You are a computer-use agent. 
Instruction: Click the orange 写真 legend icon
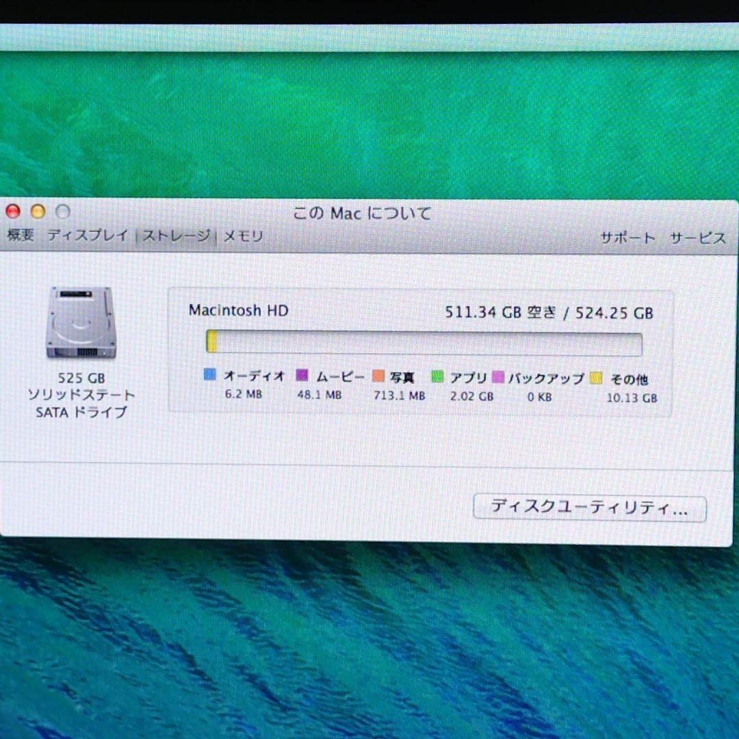[379, 375]
